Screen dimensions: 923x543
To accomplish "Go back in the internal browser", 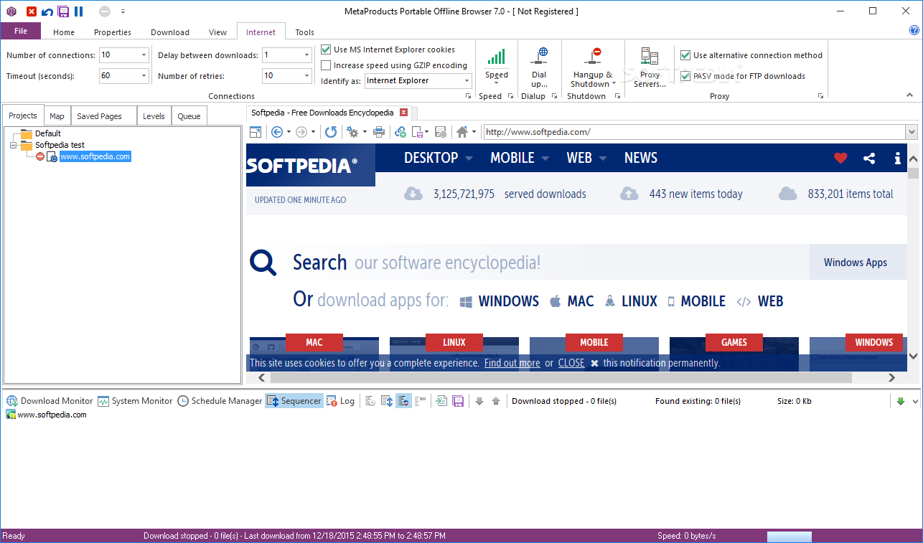I will 276,132.
